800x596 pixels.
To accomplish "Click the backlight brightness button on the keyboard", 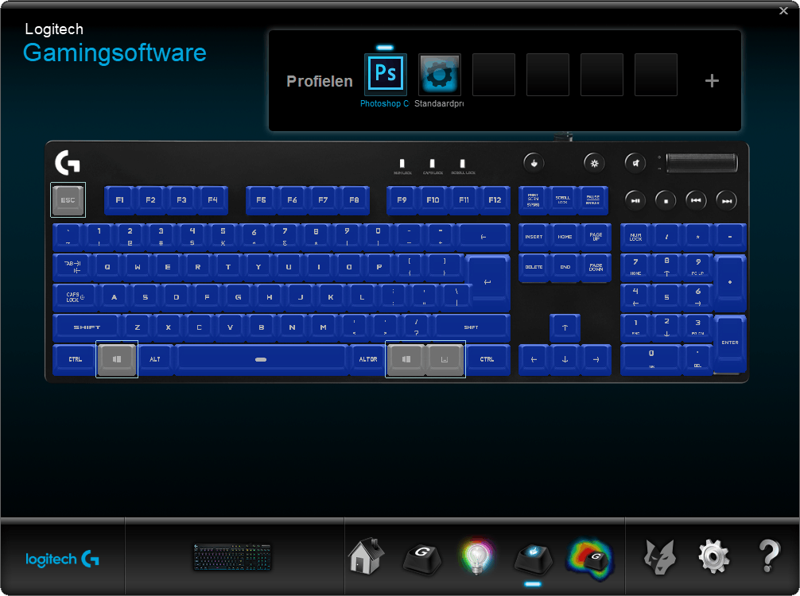I will click(594, 163).
